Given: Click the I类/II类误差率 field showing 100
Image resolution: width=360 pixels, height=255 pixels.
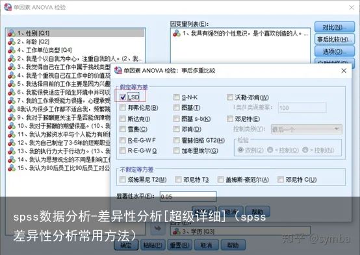Looking at the screenshot, I should 302,108.
